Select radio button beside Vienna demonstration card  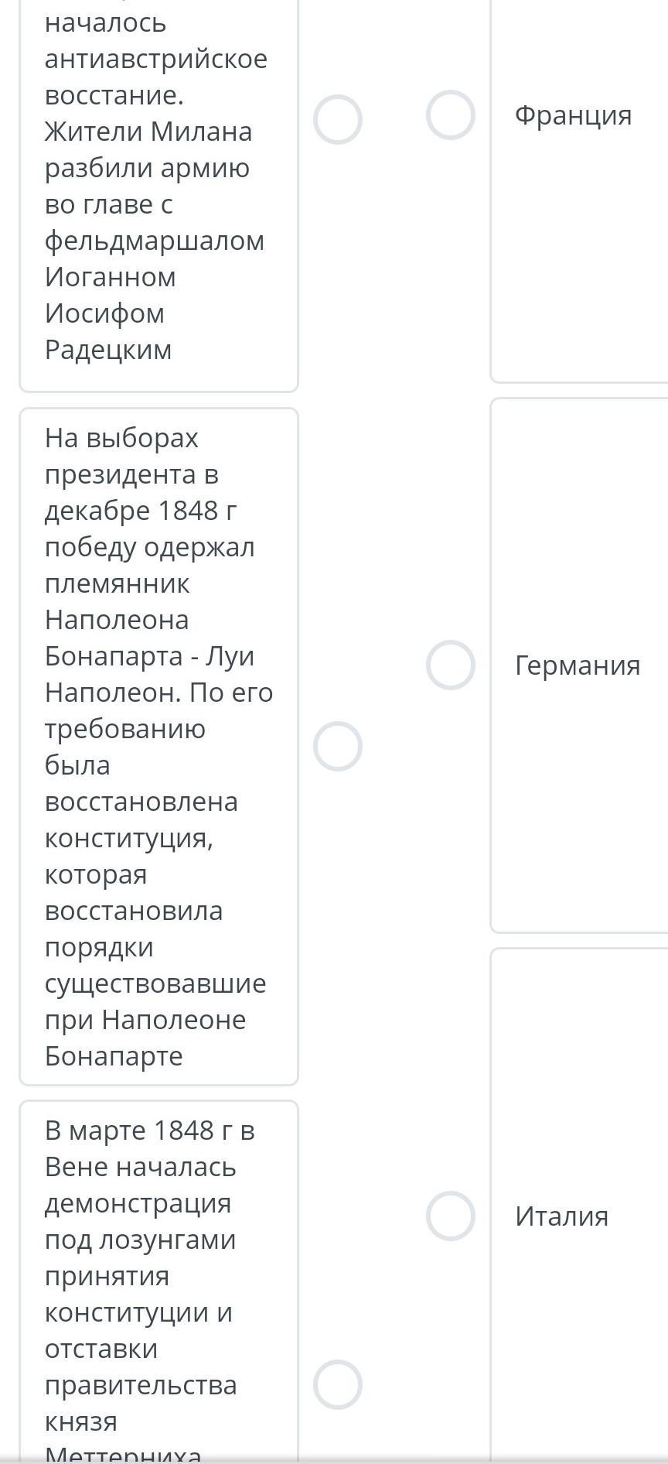pos(337,1384)
